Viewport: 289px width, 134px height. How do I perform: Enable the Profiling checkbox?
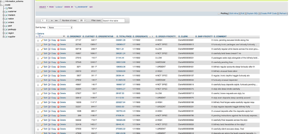click(219, 14)
